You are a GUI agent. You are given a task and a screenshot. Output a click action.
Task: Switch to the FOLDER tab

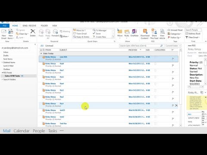(44, 25)
